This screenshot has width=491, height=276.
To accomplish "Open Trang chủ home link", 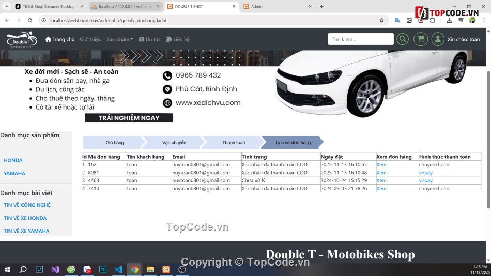I will 60,39.
